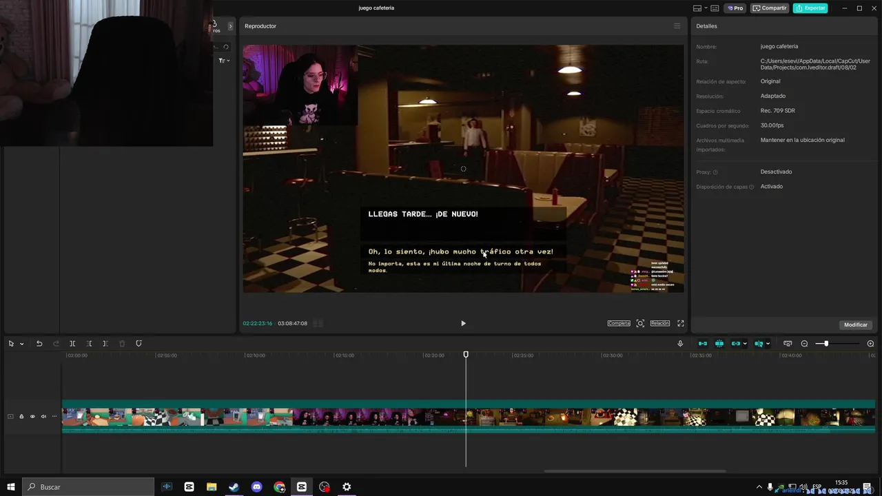Viewport: 882px width, 496px height.
Task: Expand the media panel chevron arrow
Action: pyautogui.click(x=230, y=26)
